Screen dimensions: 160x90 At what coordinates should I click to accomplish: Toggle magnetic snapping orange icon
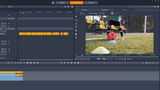(150, 63)
